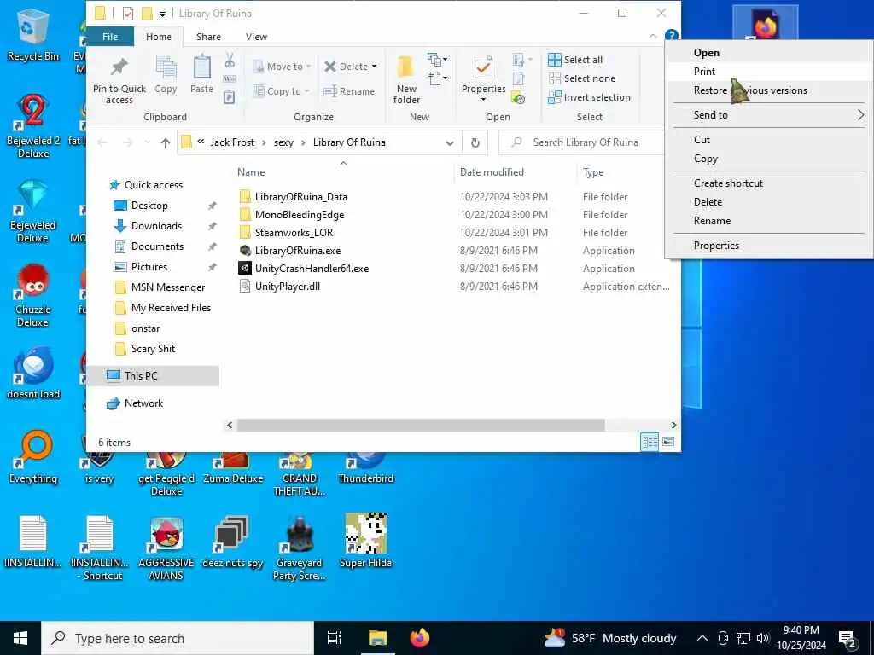This screenshot has width=874, height=655.
Task: Open the MonoBleedingEdge folder
Action: pyautogui.click(x=300, y=215)
